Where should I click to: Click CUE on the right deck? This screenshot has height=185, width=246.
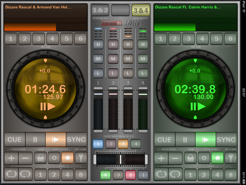coord(165,140)
